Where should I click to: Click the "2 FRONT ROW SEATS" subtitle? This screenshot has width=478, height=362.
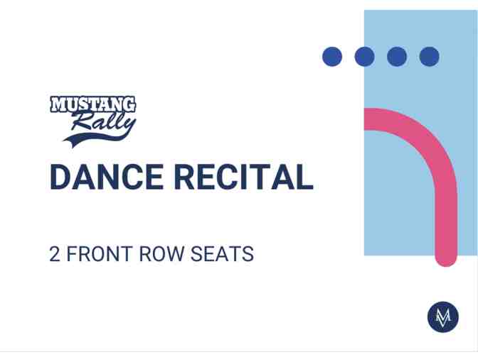(x=152, y=254)
